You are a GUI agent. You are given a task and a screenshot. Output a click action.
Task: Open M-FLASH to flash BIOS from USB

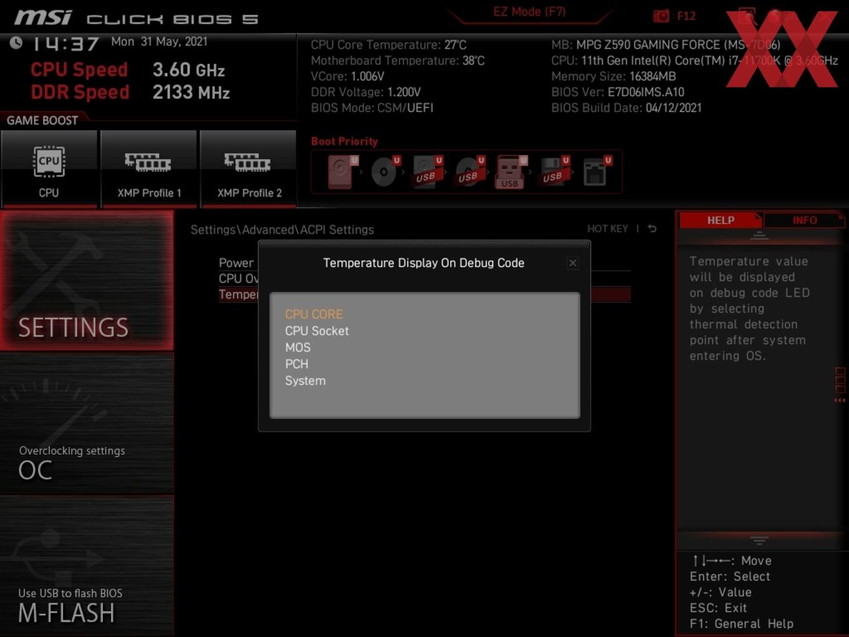87,566
